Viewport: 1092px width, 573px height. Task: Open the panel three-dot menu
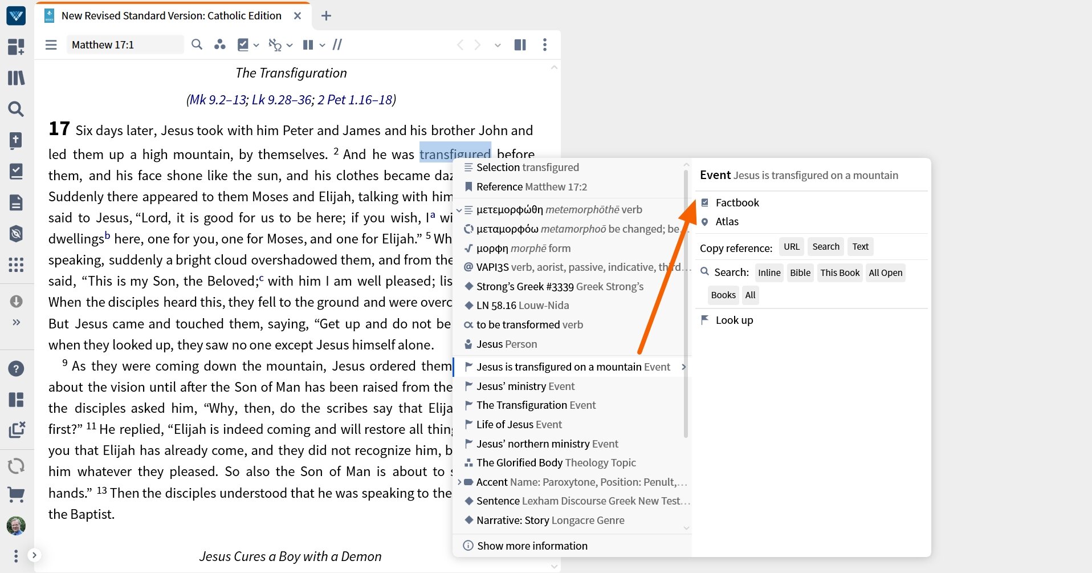click(545, 44)
